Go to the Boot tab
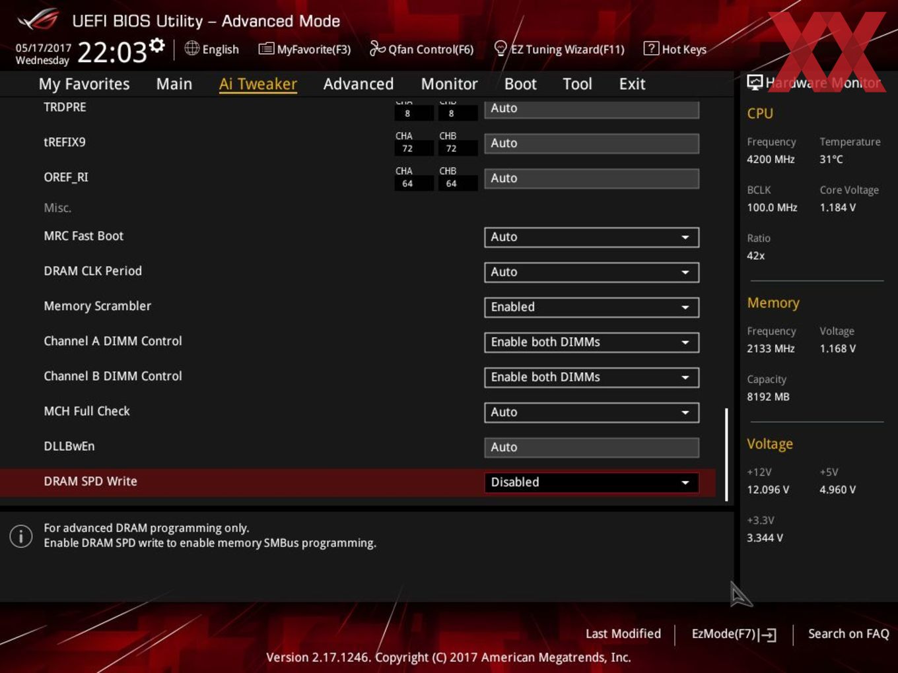This screenshot has height=673, width=898. point(520,84)
